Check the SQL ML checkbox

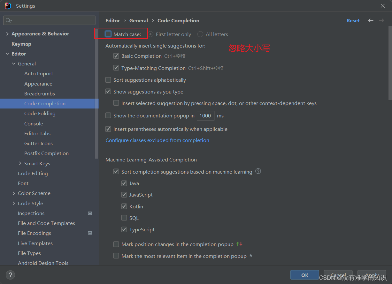click(x=124, y=218)
